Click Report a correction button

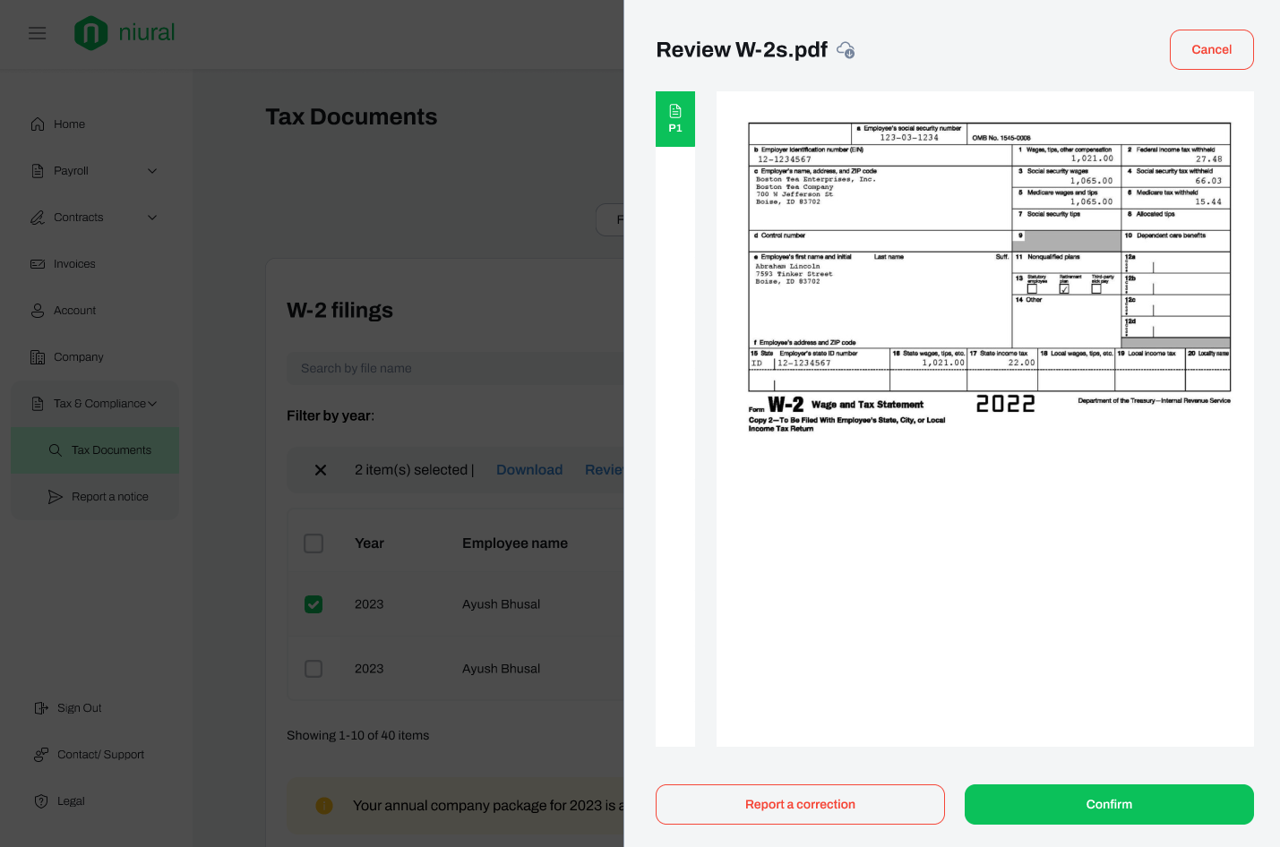coord(800,805)
